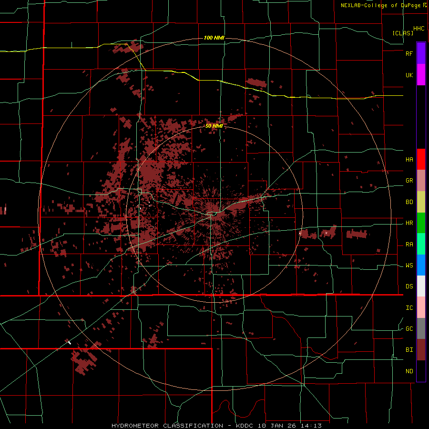Screen dimensions: 429x429
Task: Click the HYDROMETEOR CLASSIFICATION caption text
Action: [x=167, y=426]
